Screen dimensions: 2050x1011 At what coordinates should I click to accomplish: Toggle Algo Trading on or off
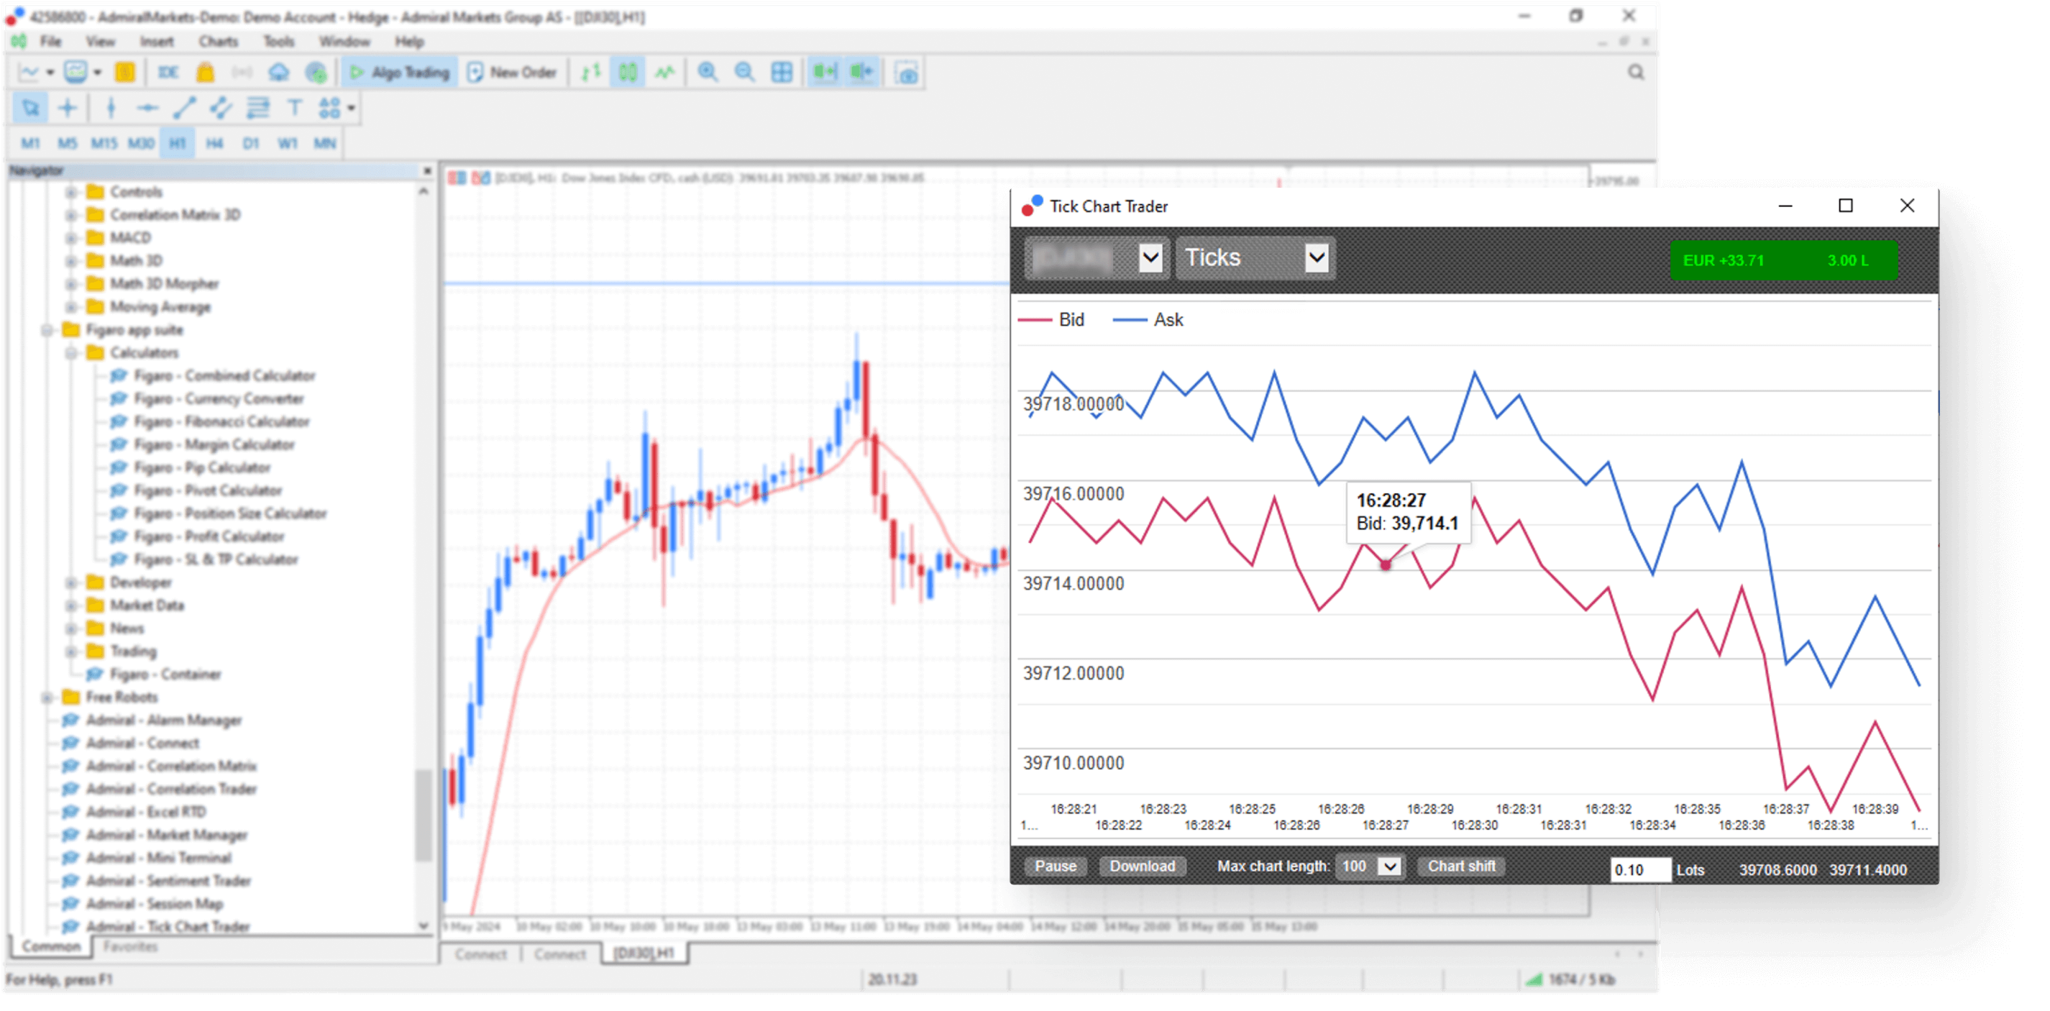coord(398,72)
